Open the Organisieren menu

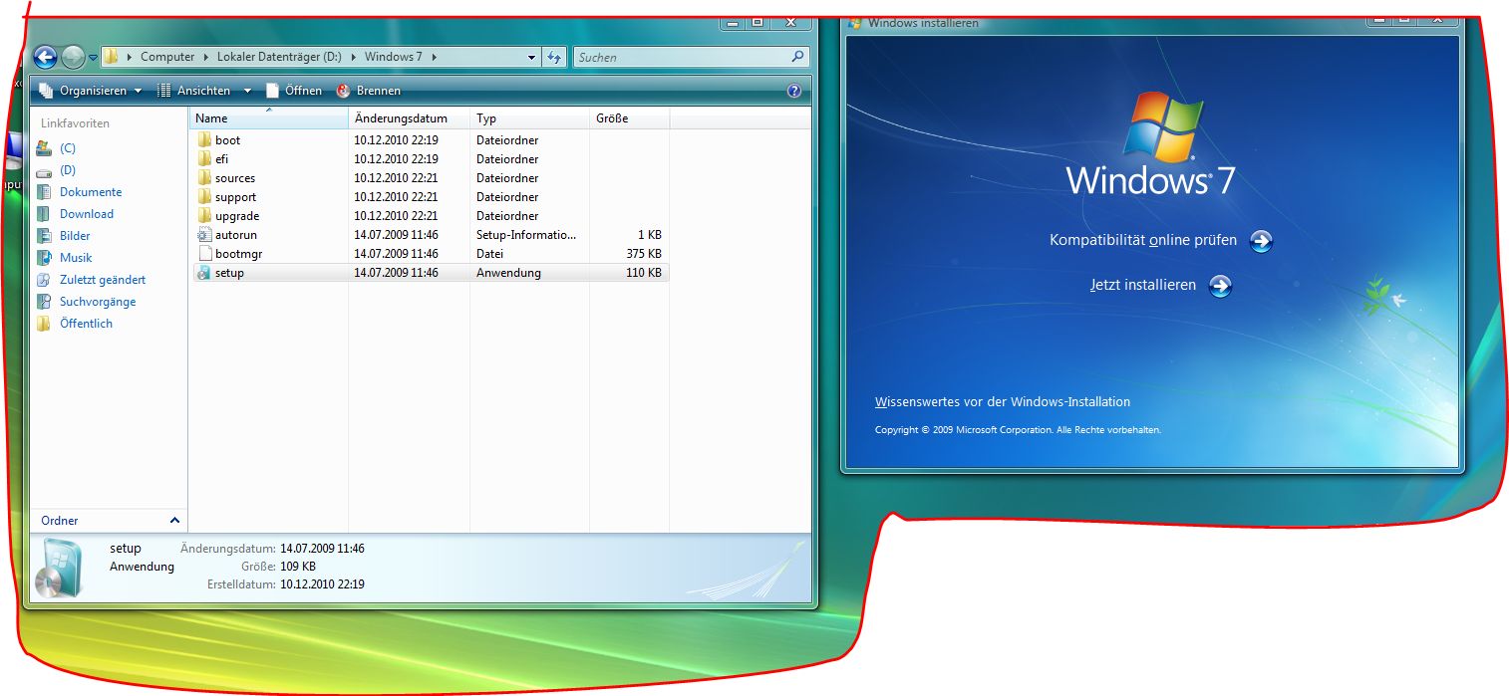91,91
